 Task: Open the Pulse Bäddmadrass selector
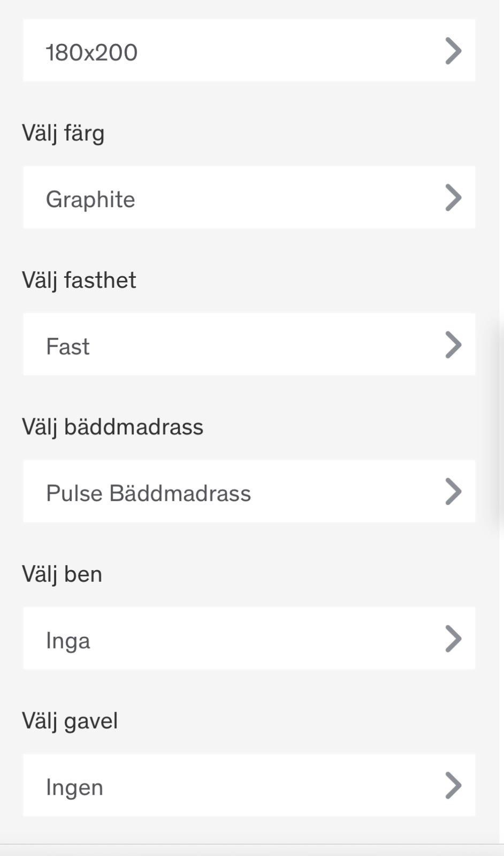[249, 491]
